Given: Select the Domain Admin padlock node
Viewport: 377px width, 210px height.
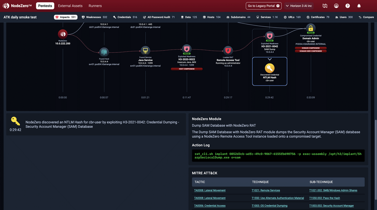Looking at the screenshot, I should click(x=311, y=28).
